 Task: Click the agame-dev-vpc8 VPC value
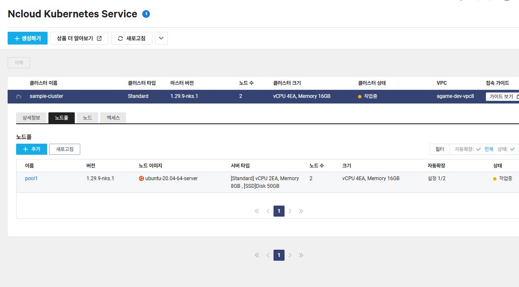(455, 96)
